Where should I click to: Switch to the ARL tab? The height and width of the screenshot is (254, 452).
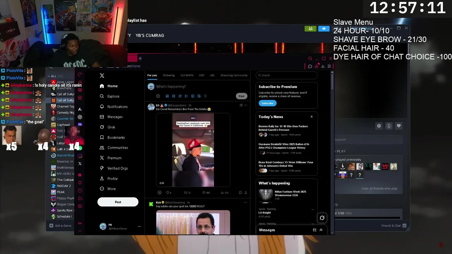coord(212,75)
